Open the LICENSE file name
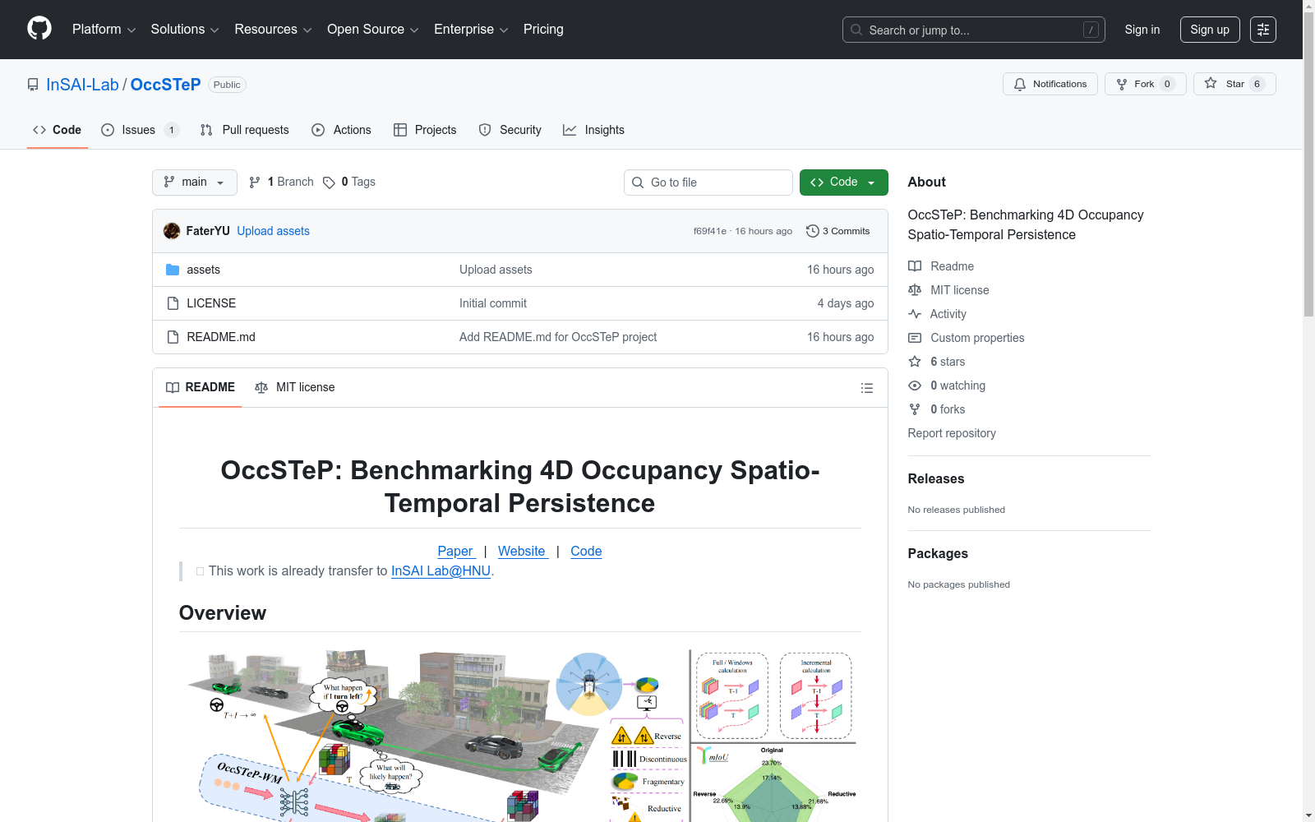The height and width of the screenshot is (822, 1315). click(x=211, y=303)
